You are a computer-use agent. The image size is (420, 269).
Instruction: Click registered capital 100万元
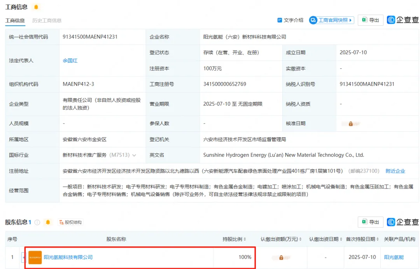click(212, 68)
